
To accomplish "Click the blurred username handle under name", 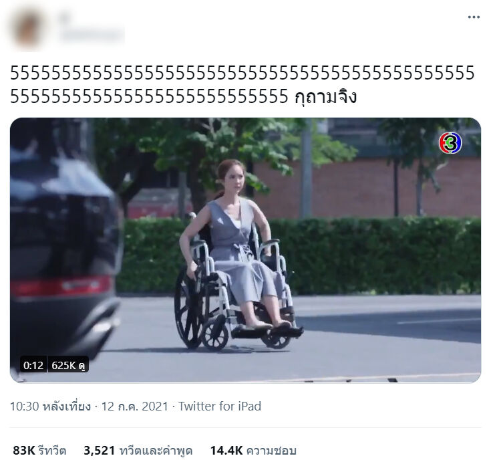I will [x=92, y=35].
